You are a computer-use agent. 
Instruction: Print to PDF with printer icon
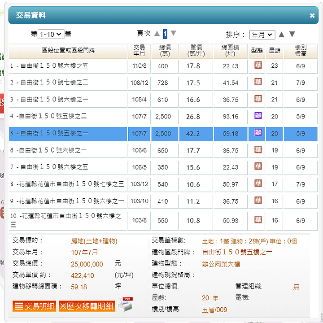click(x=126, y=304)
